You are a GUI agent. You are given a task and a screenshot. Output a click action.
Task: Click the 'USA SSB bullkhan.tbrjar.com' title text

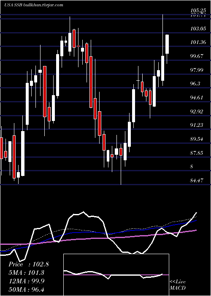tap(33, 5)
